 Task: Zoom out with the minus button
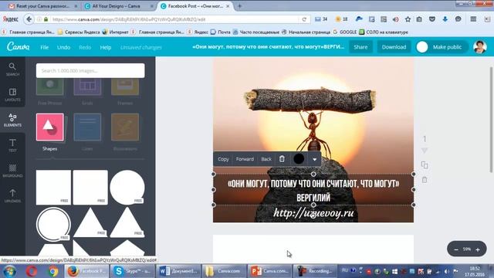[456, 249]
